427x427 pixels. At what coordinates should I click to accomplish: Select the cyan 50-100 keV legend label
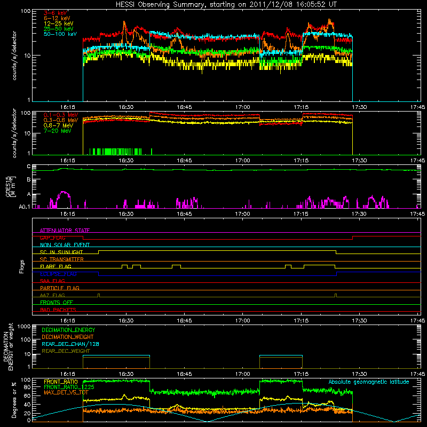60,34
